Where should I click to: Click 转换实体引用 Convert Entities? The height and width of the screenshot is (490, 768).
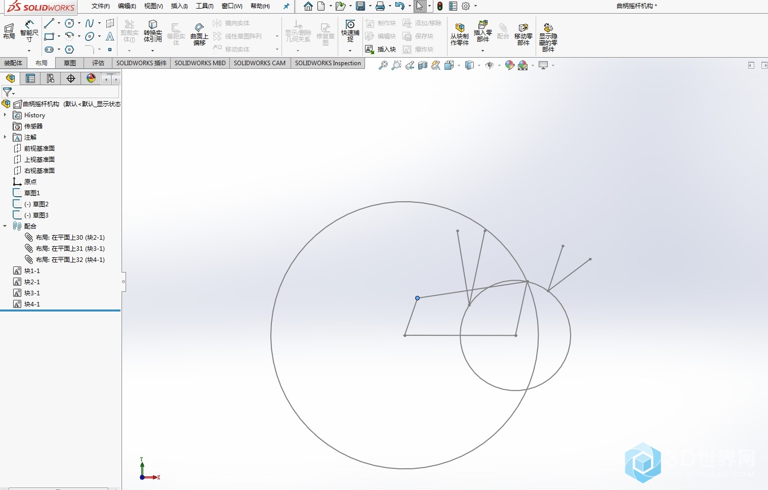[x=152, y=31]
